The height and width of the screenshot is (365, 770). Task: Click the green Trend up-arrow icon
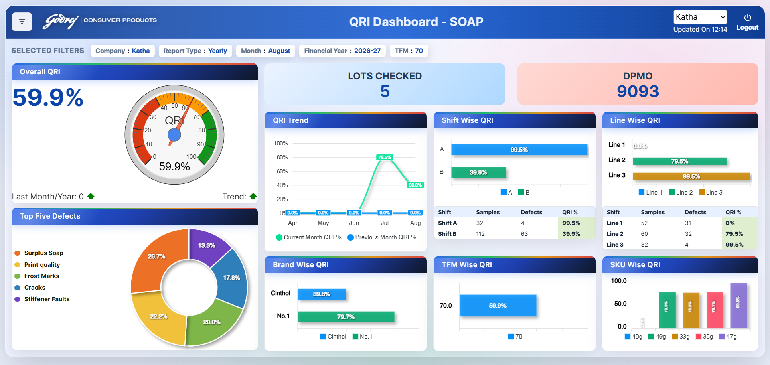point(253,196)
